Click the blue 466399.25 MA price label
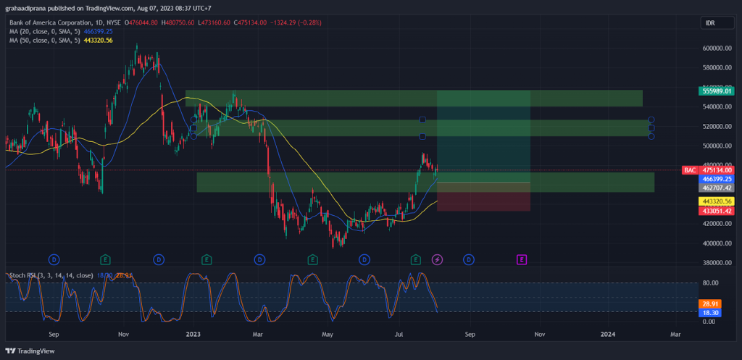Image resolution: width=742 pixels, height=360 pixels. tap(716, 179)
